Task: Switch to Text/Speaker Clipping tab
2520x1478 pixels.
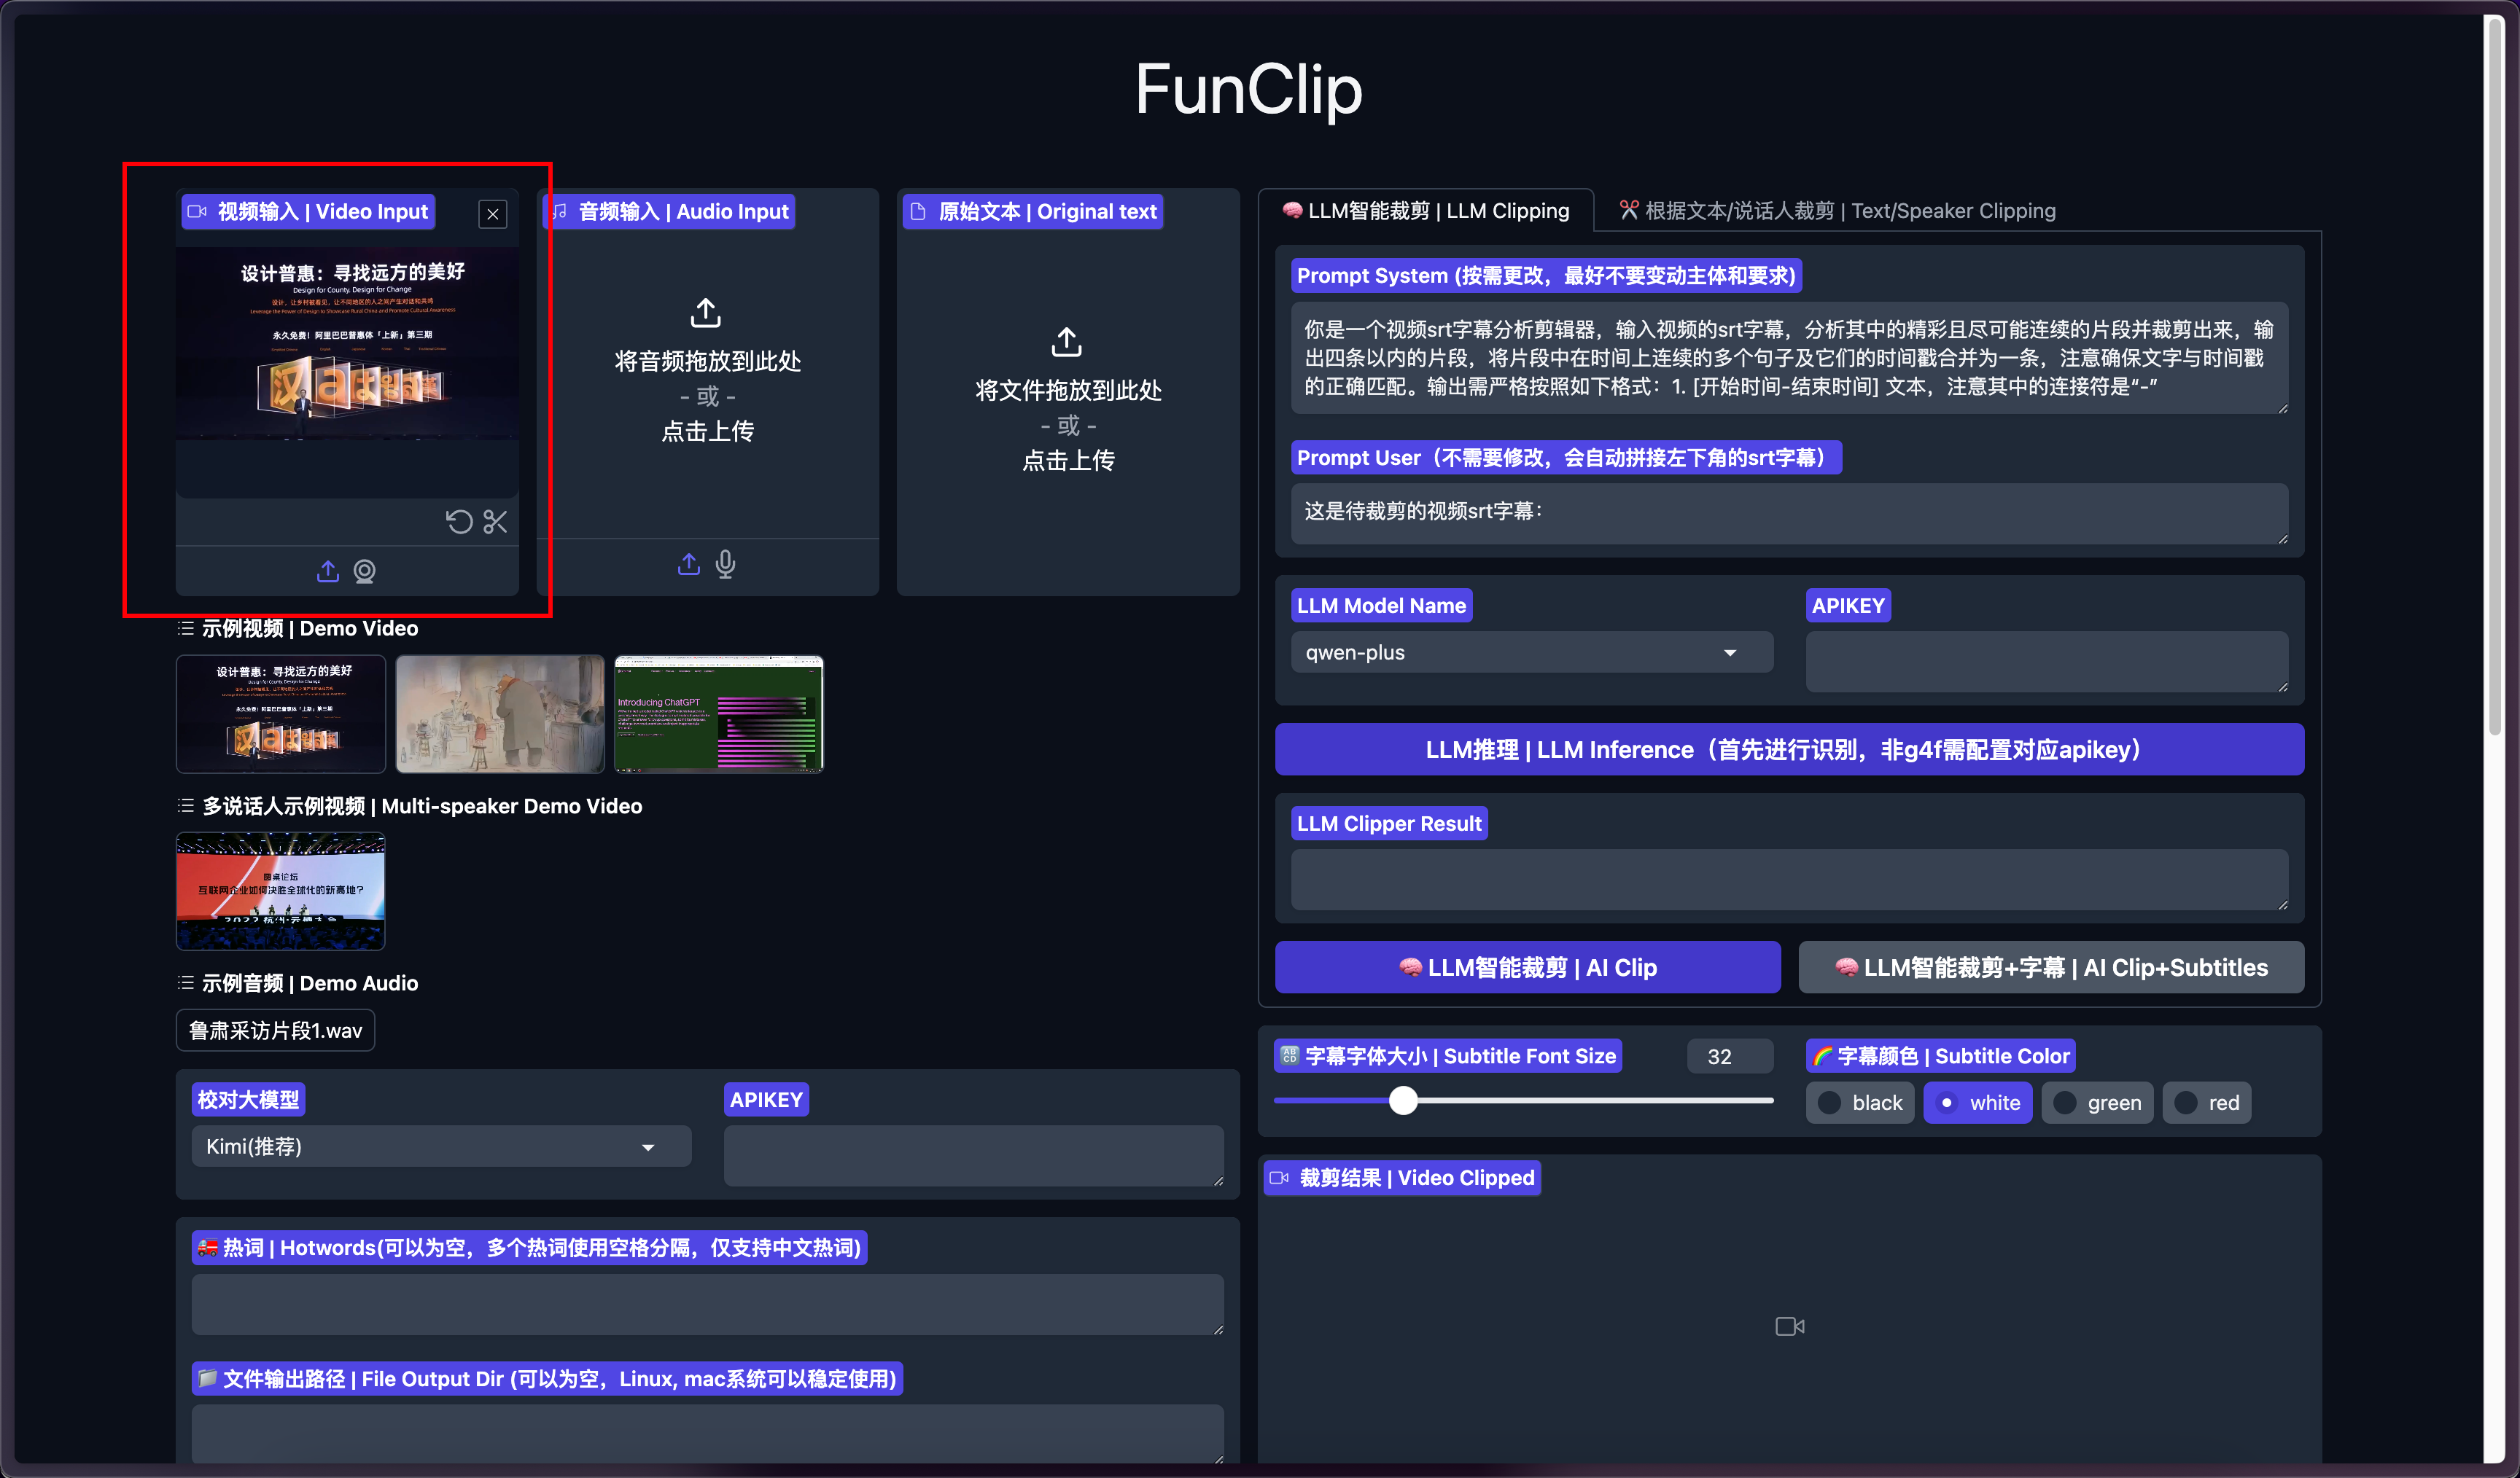Action: coord(1838,211)
